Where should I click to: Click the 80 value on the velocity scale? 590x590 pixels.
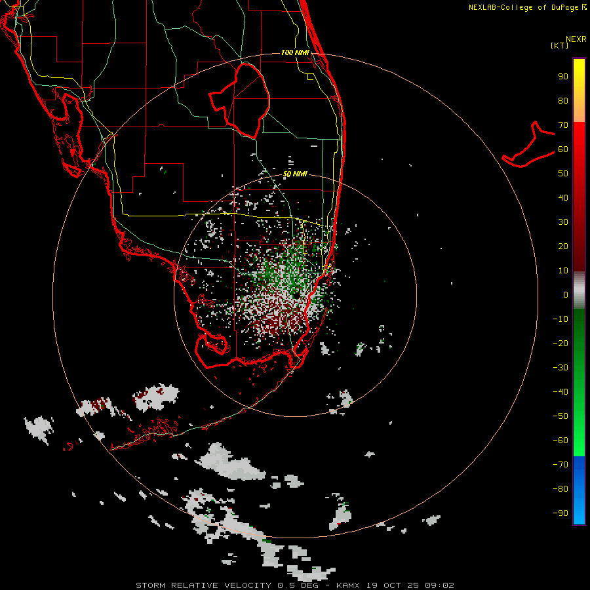tap(563, 100)
